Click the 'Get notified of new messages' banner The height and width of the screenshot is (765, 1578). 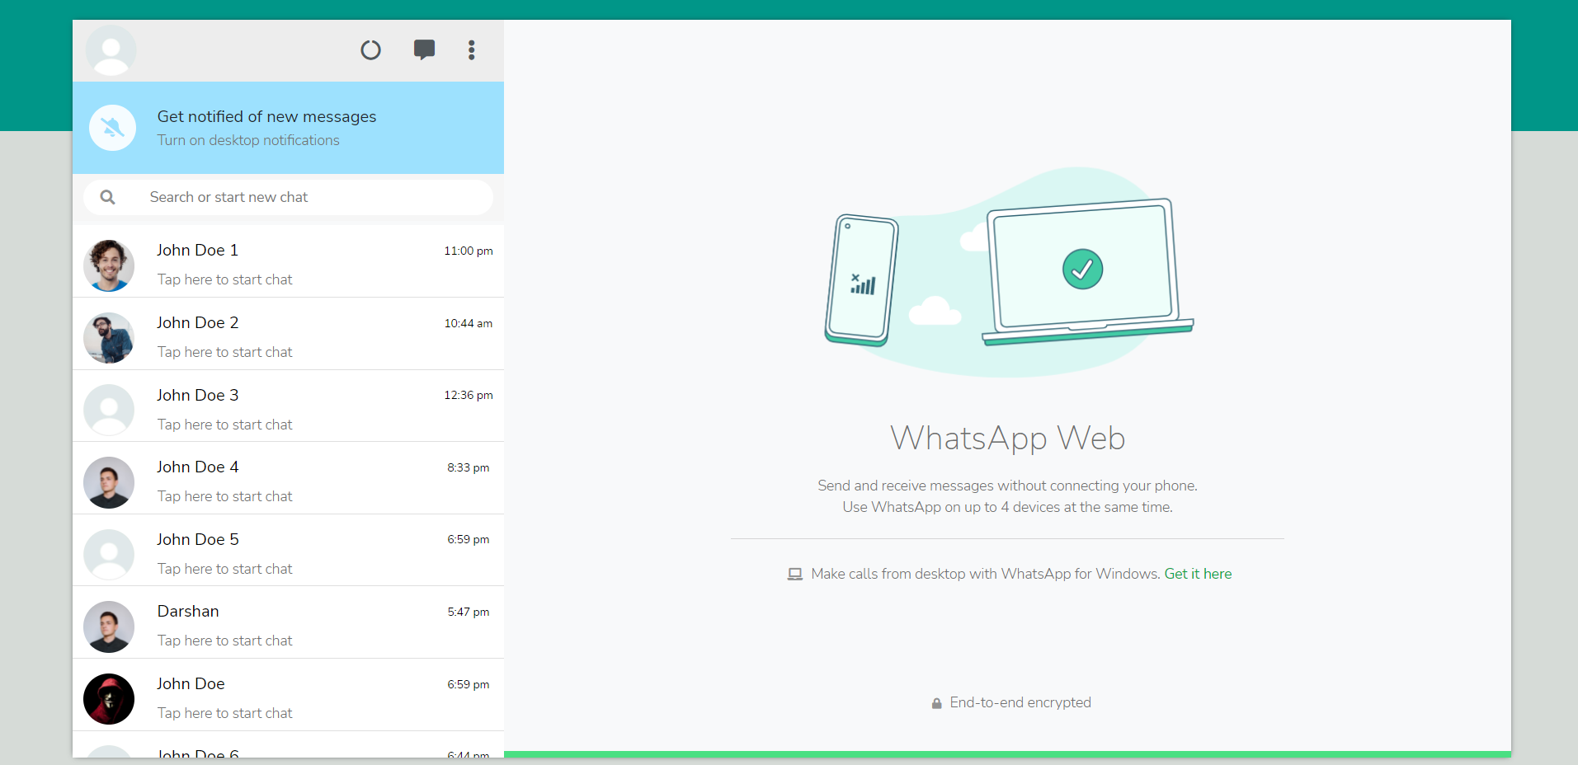pos(266,116)
